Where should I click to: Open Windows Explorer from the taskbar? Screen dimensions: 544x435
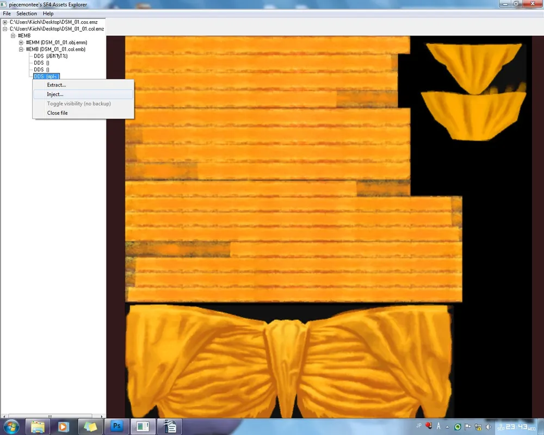point(38,426)
